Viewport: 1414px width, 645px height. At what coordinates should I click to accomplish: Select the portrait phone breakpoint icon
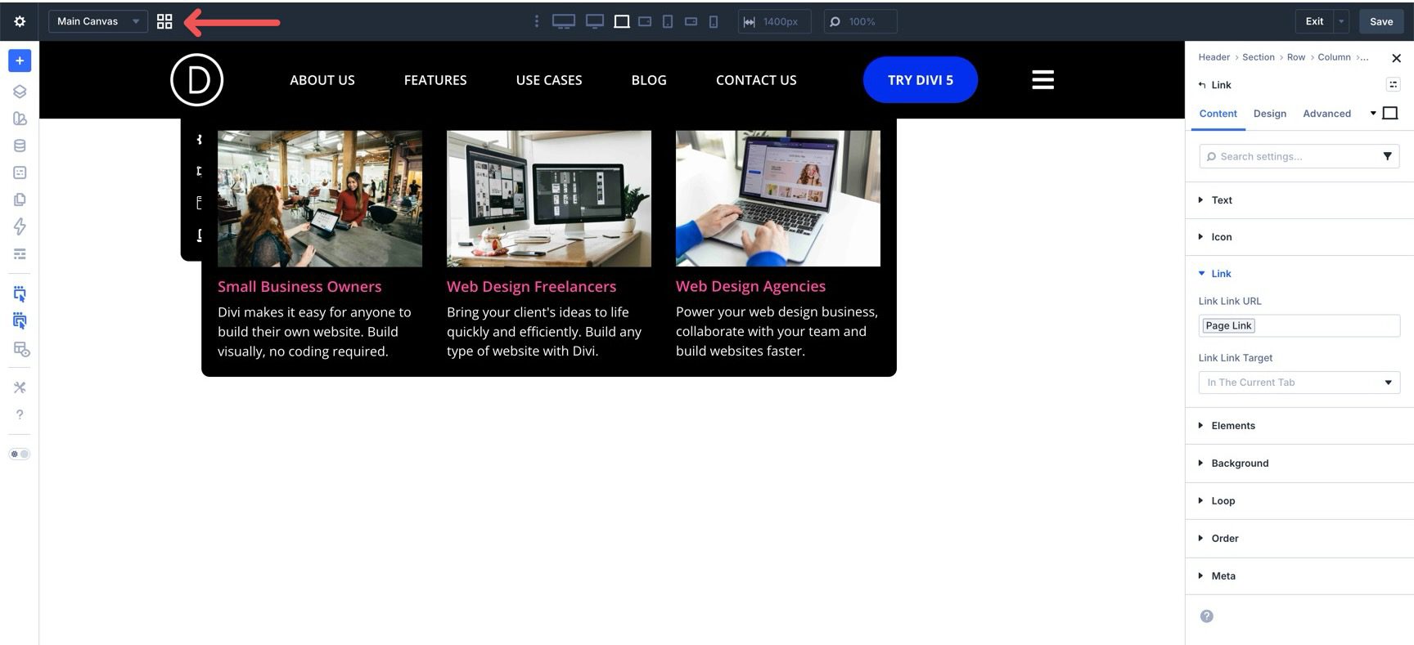pyautogui.click(x=714, y=21)
